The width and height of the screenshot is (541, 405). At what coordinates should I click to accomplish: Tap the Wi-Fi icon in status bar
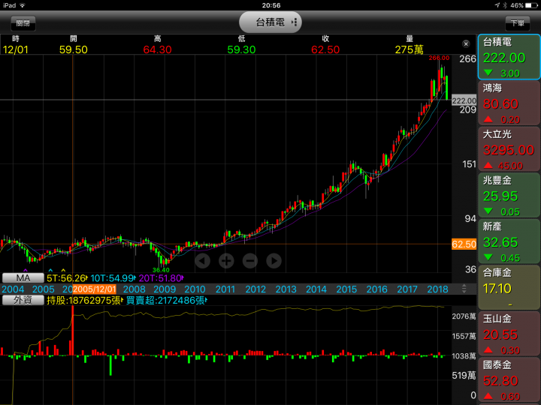point(23,5)
